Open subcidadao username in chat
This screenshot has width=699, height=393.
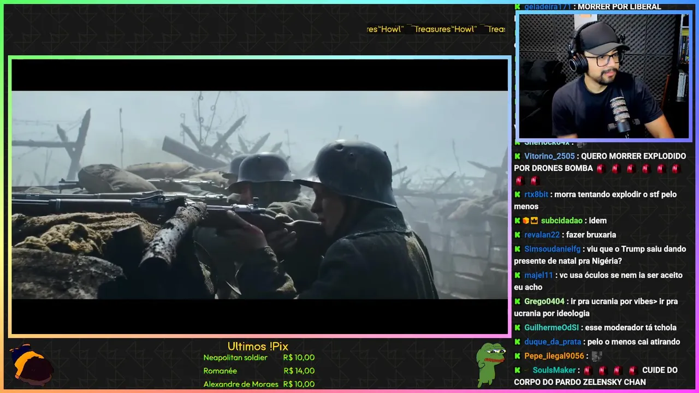(x=562, y=221)
